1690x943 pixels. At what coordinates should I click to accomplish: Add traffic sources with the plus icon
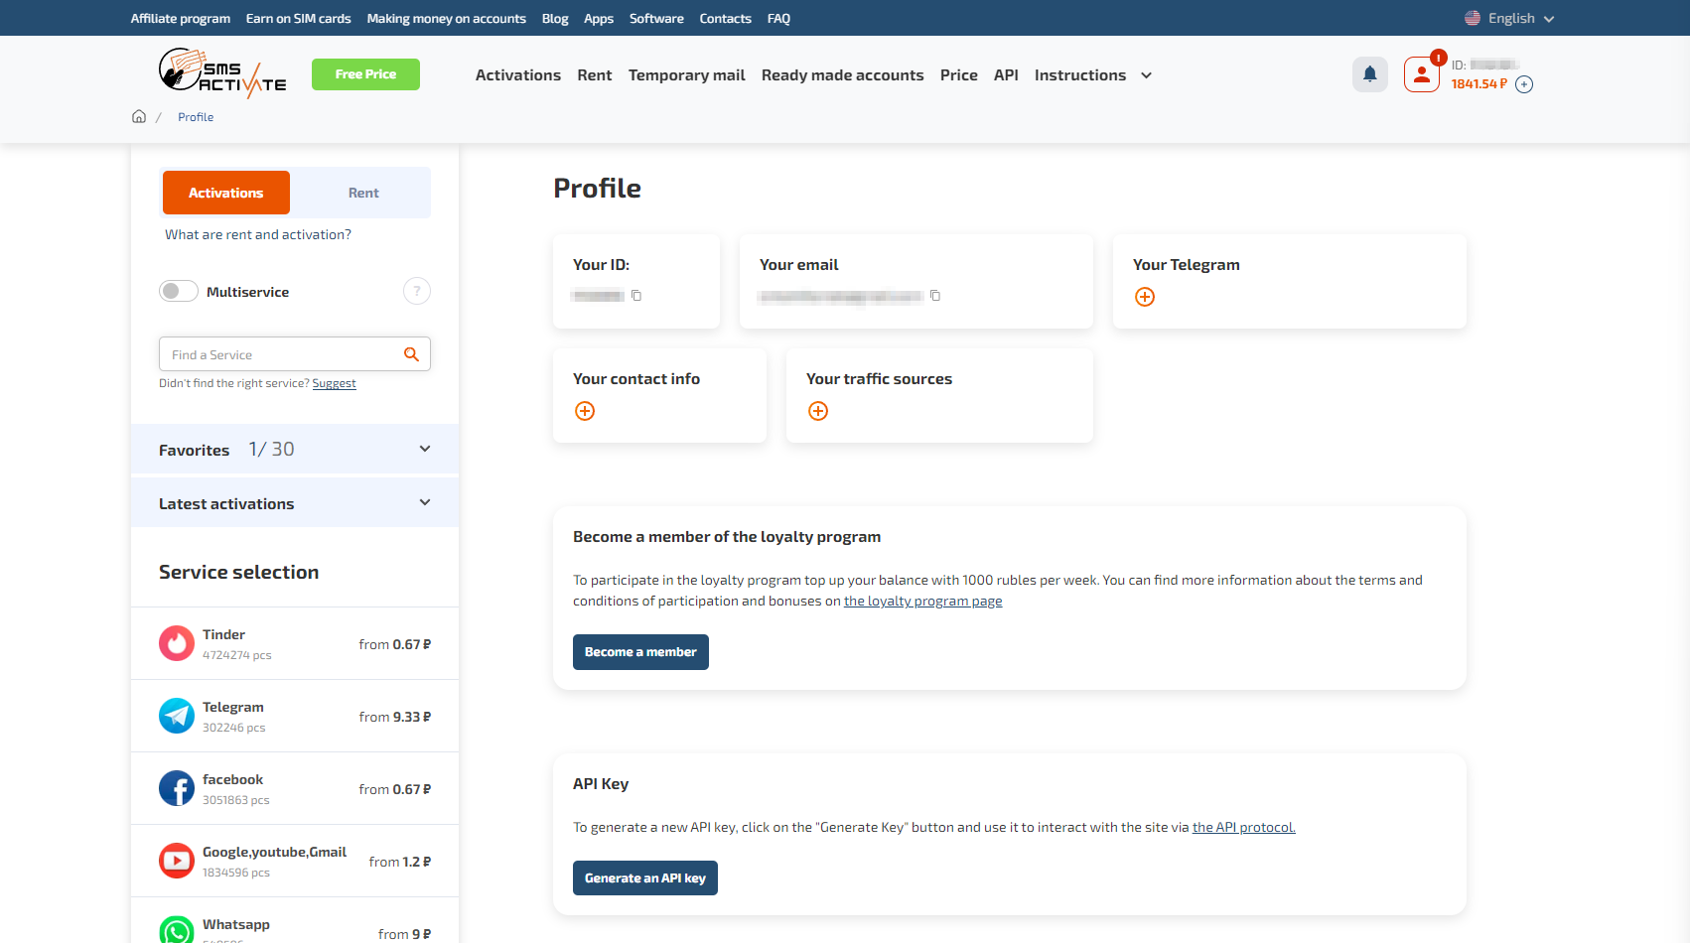(818, 410)
